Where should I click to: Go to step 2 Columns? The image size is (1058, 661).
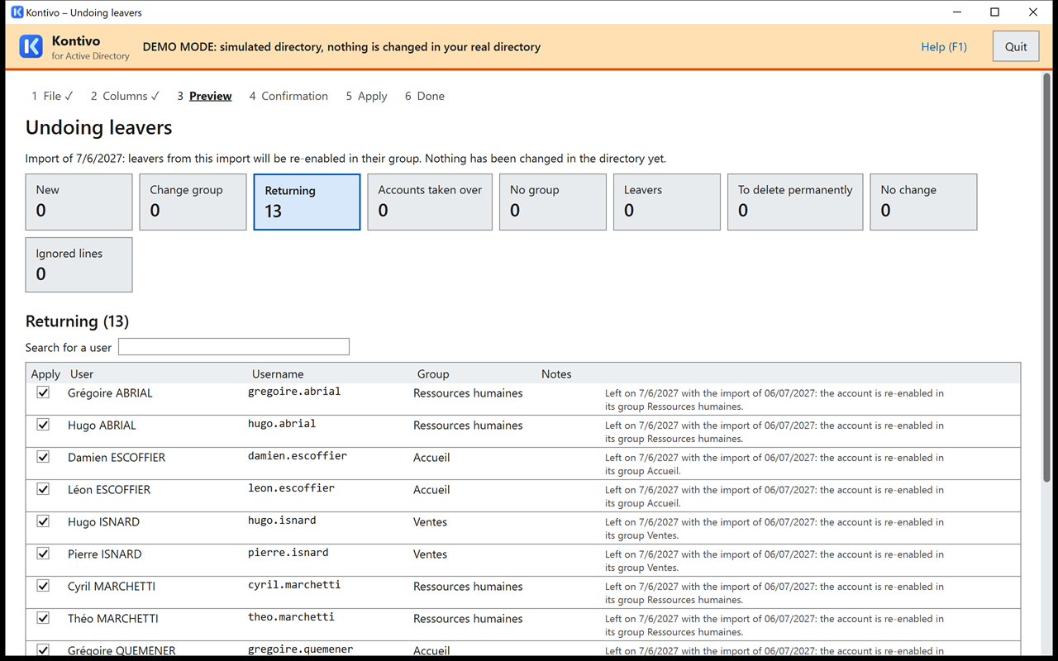pos(125,96)
